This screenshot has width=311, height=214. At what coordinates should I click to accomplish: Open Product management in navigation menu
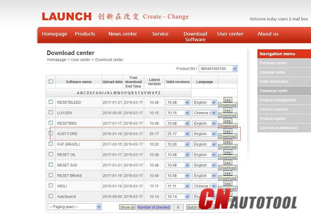[x=284, y=100]
